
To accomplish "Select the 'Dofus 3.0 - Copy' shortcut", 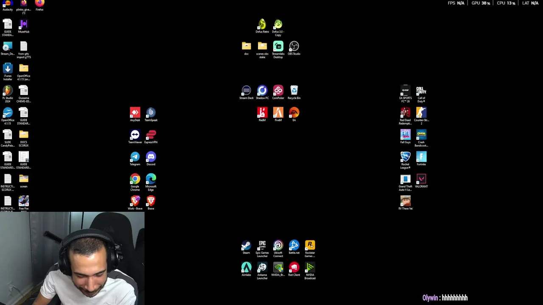I will [x=278, y=28].
